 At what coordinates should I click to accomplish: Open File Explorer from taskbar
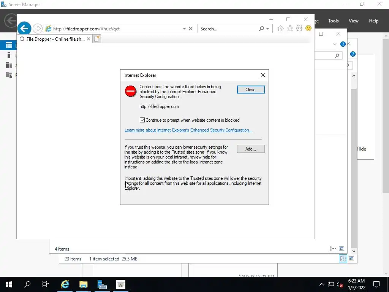(x=83, y=284)
